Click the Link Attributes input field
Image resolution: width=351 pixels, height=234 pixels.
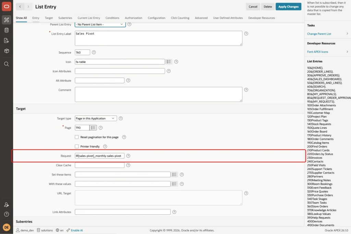[x=123, y=212]
